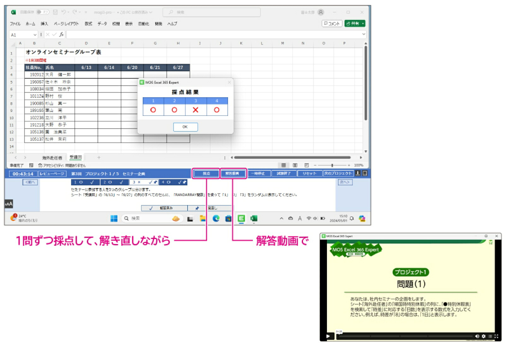
Task: Enter fullscreen in the video player
Action: (496, 336)
